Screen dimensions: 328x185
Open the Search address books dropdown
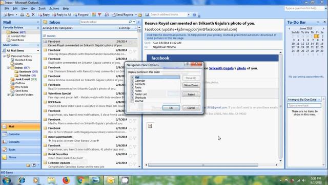coord(189,15)
